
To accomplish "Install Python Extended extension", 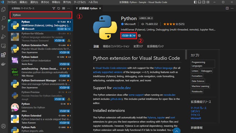I will click(x=65, y=123).
